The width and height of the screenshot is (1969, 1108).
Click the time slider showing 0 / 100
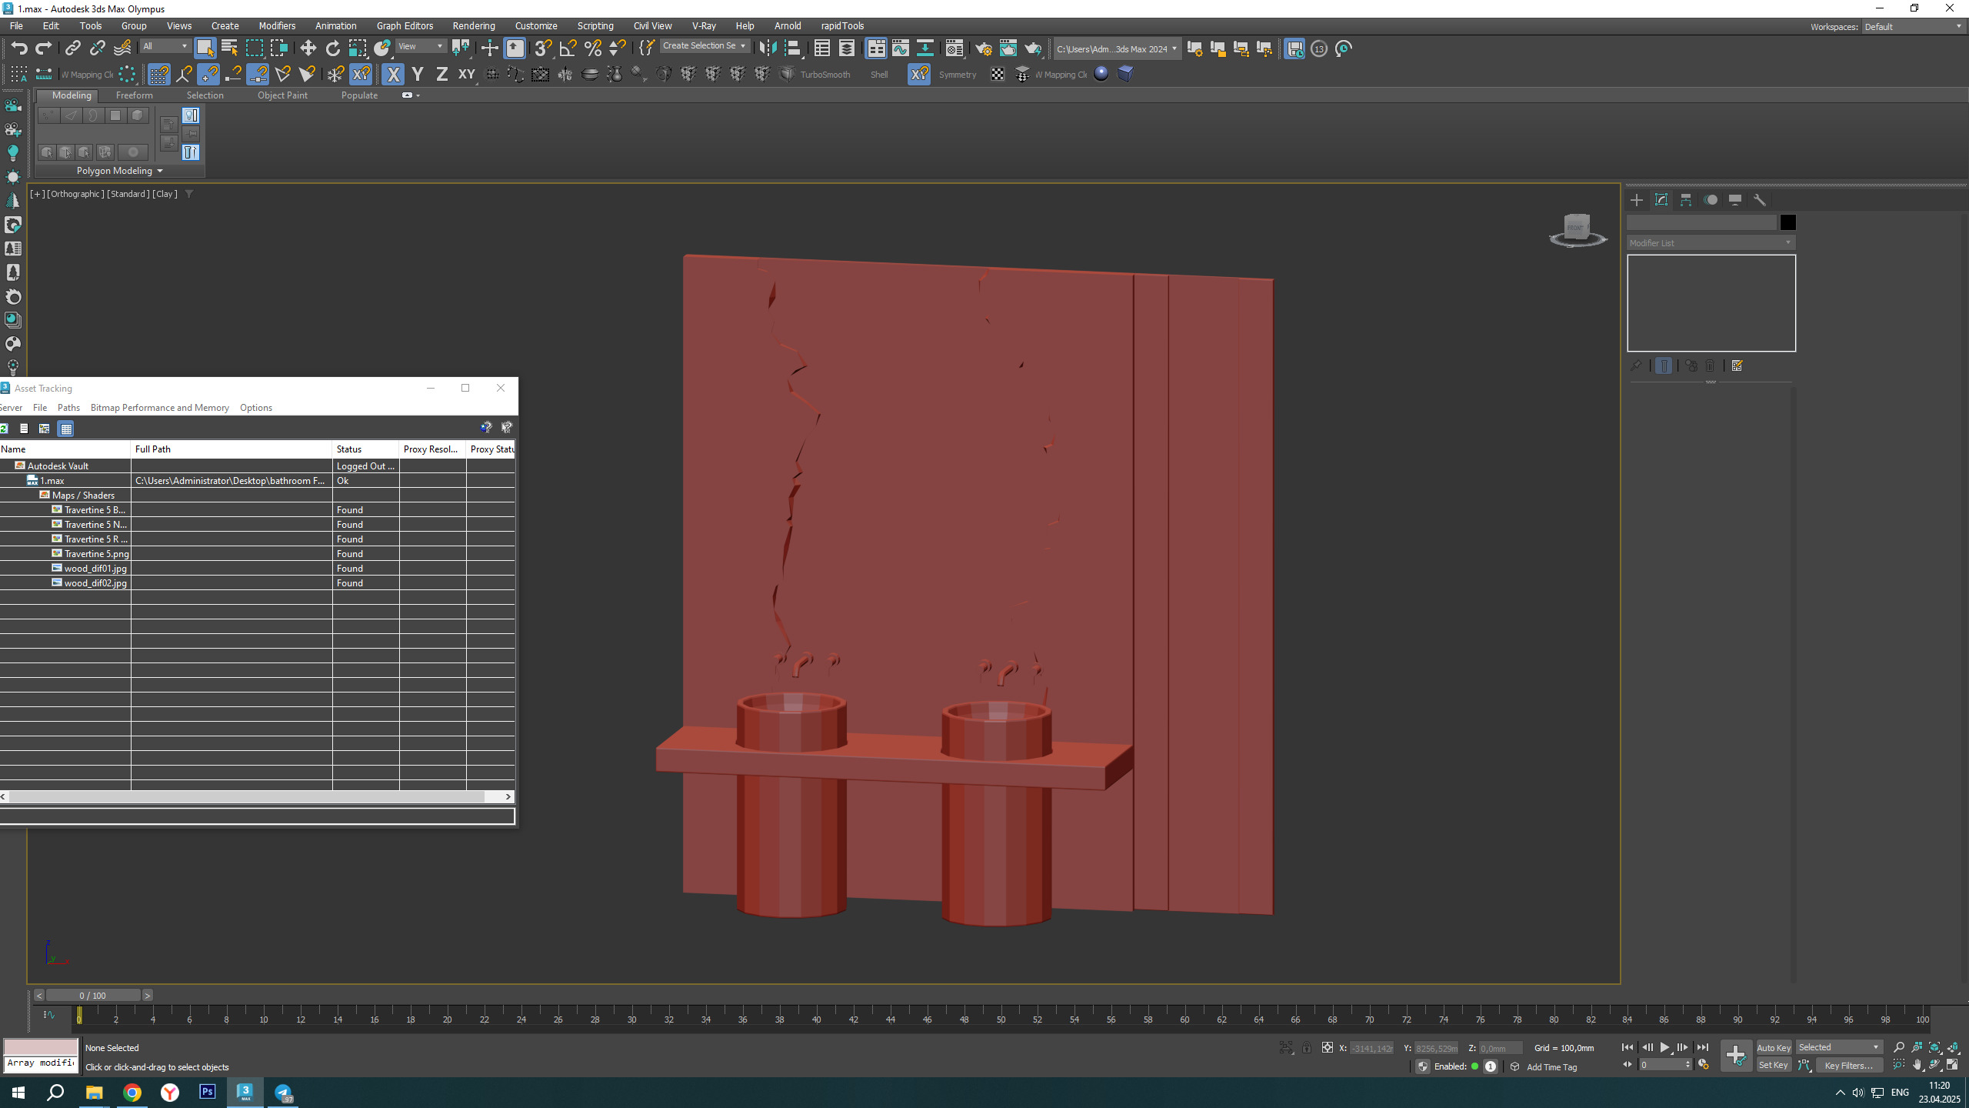click(x=92, y=996)
